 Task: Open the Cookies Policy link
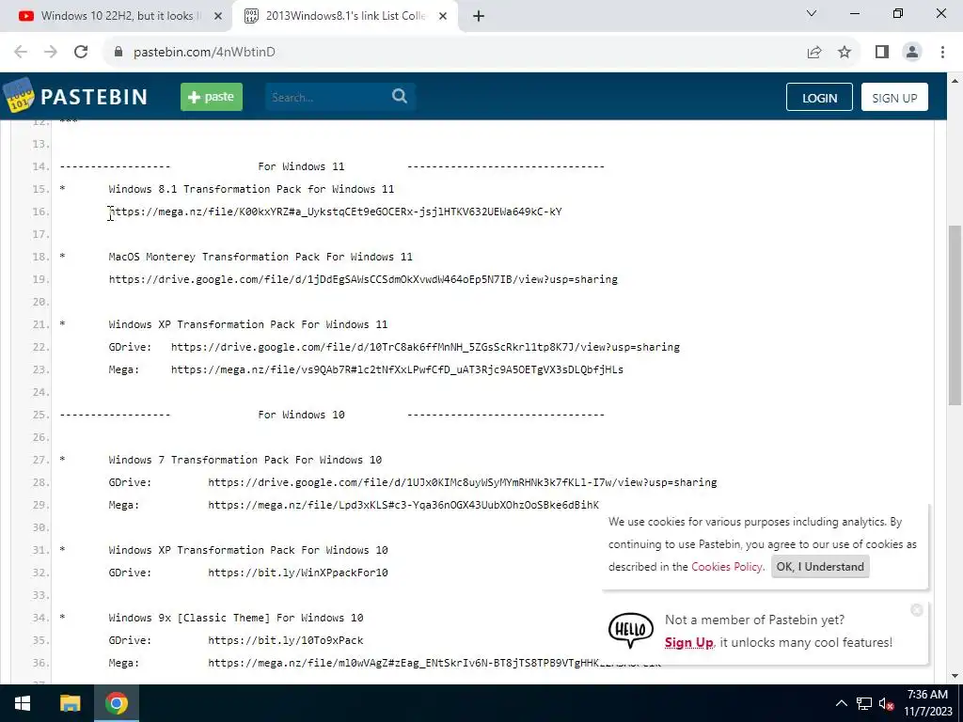click(727, 567)
